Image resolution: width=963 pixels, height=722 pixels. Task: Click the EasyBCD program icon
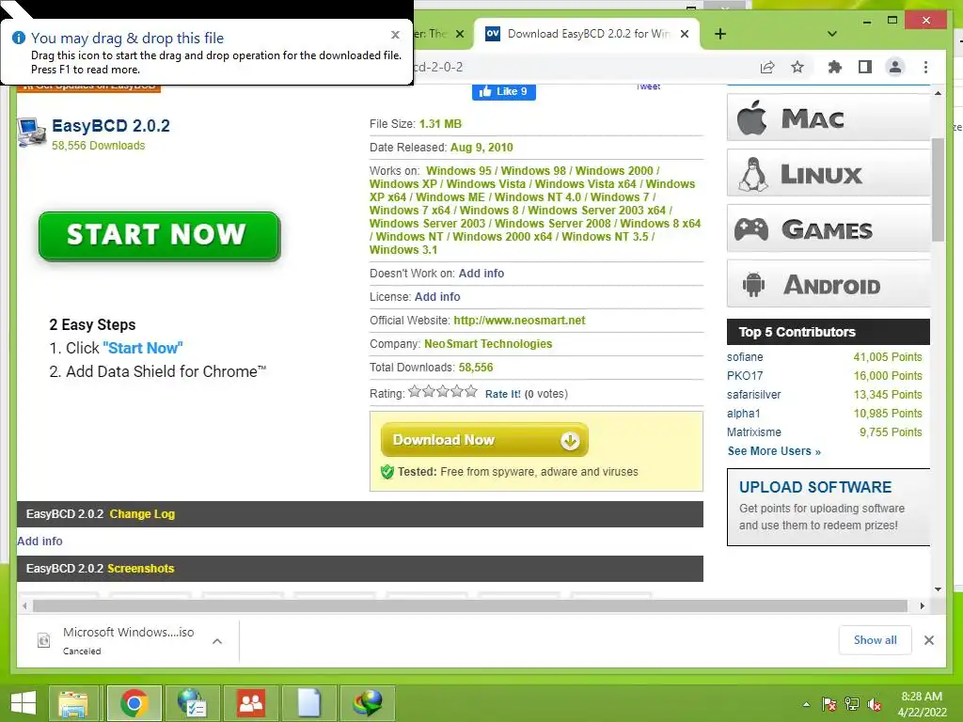pyautogui.click(x=31, y=132)
